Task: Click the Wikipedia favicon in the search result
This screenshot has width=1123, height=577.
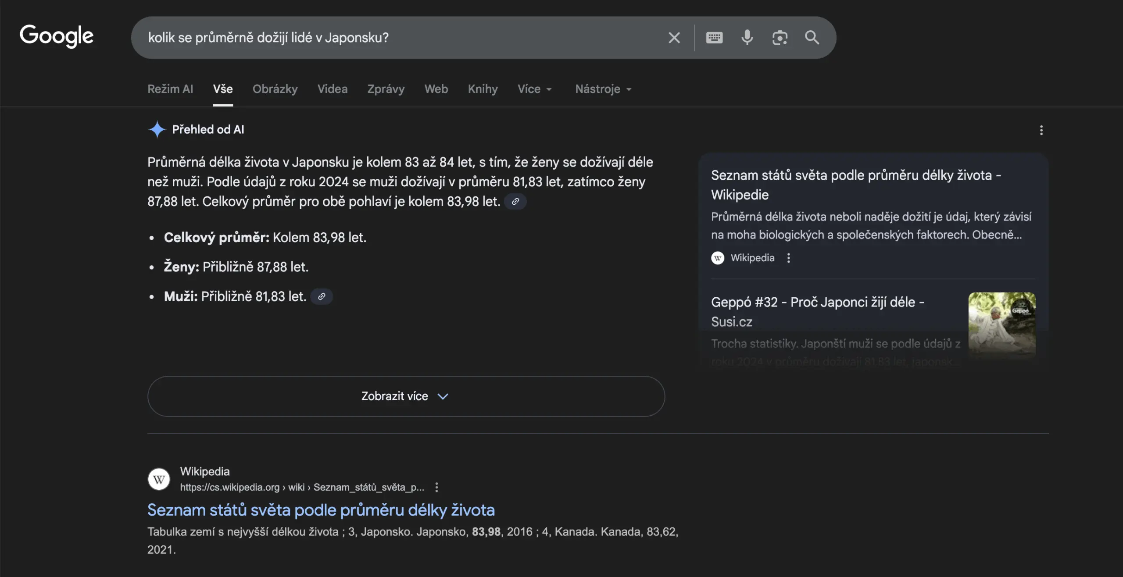Action: pyautogui.click(x=159, y=479)
